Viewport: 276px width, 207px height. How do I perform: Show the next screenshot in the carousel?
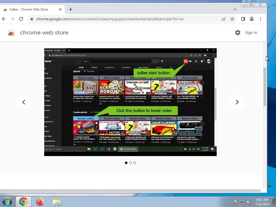(237, 102)
